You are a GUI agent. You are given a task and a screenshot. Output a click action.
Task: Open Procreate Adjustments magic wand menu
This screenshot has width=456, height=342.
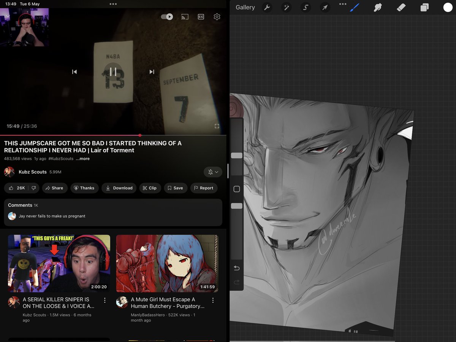coord(286,8)
